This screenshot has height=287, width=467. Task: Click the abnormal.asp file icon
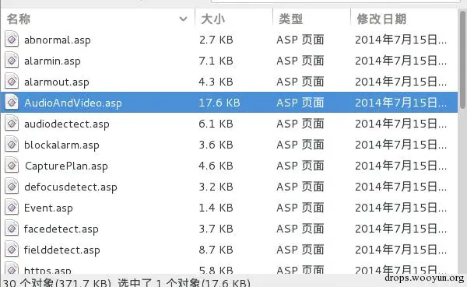tap(12, 40)
